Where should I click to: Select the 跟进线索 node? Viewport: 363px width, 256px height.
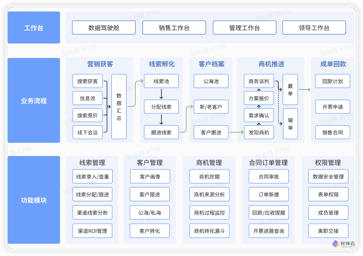tap(161, 132)
